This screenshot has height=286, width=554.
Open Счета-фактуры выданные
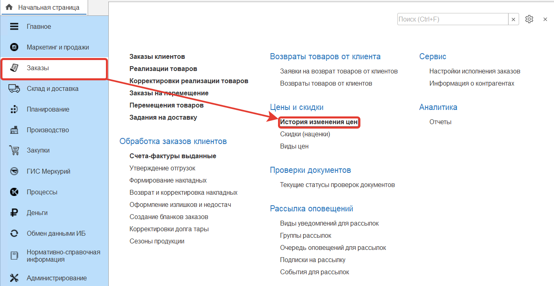click(172, 156)
